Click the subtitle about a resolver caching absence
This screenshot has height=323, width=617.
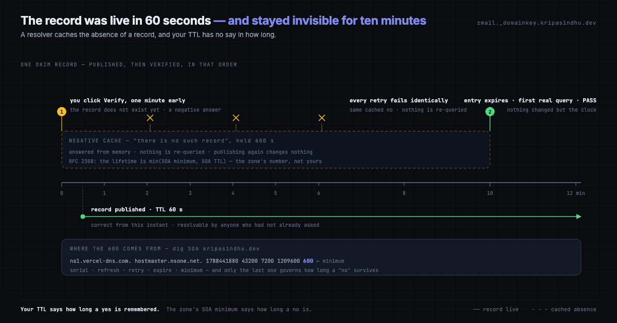(148, 35)
